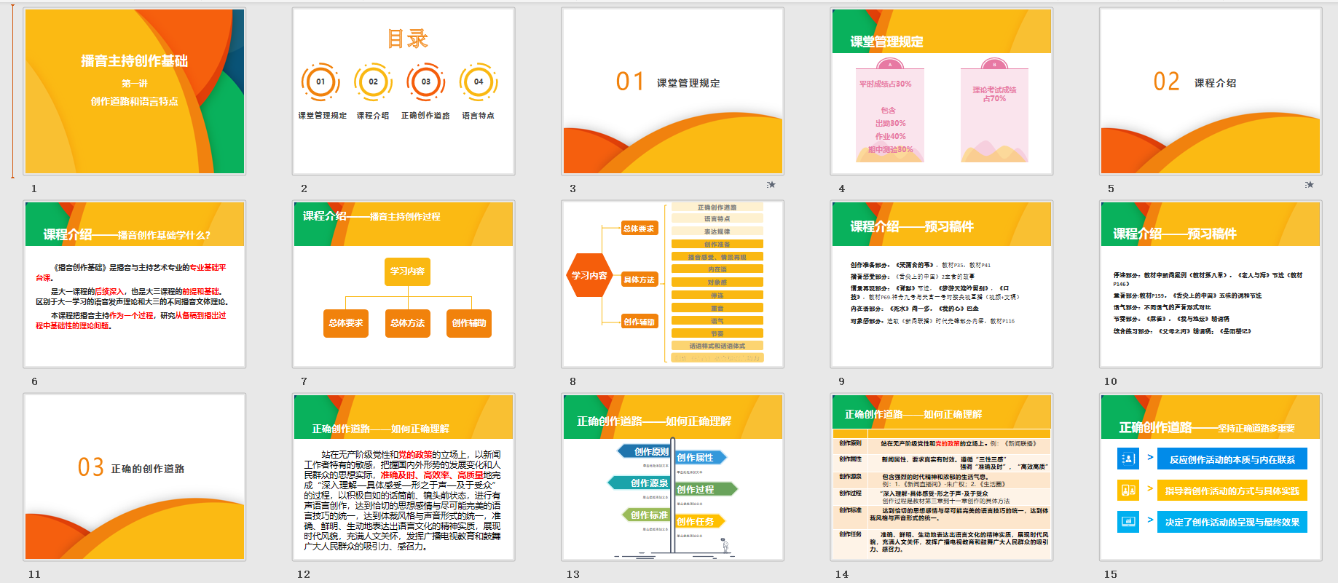Click slide number label 9
Viewport: 1338px width, 583px height.
841,381
